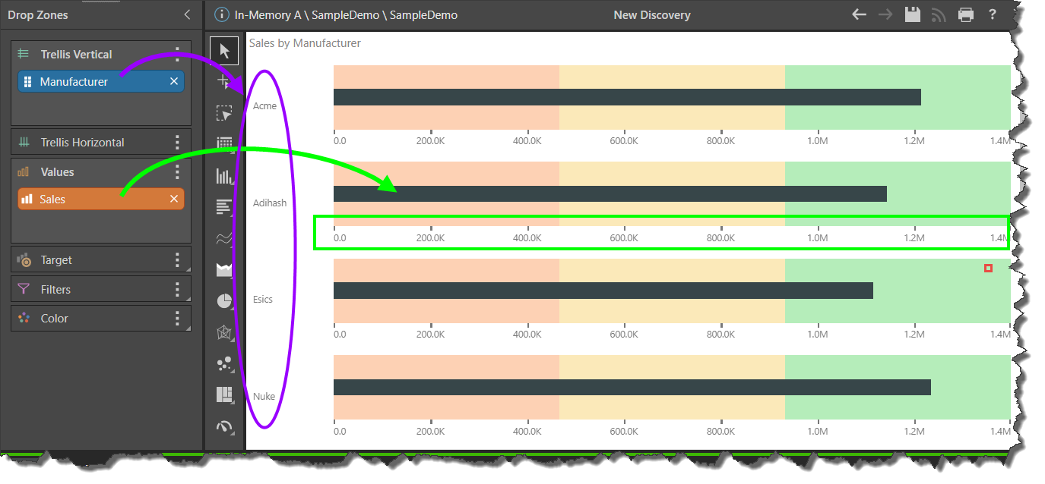Click the Nuke sales bar
The width and height of the screenshot is (1045, 484).
(632, 388)
